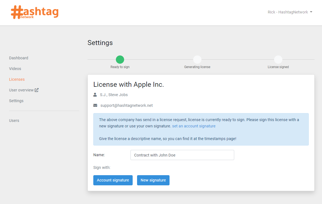Click the 'Name:' field label
The image size is (322, 204).
[99, 155]
